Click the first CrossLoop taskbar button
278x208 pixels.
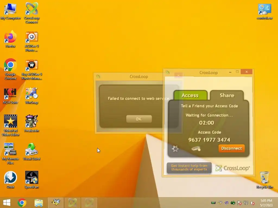72,203
